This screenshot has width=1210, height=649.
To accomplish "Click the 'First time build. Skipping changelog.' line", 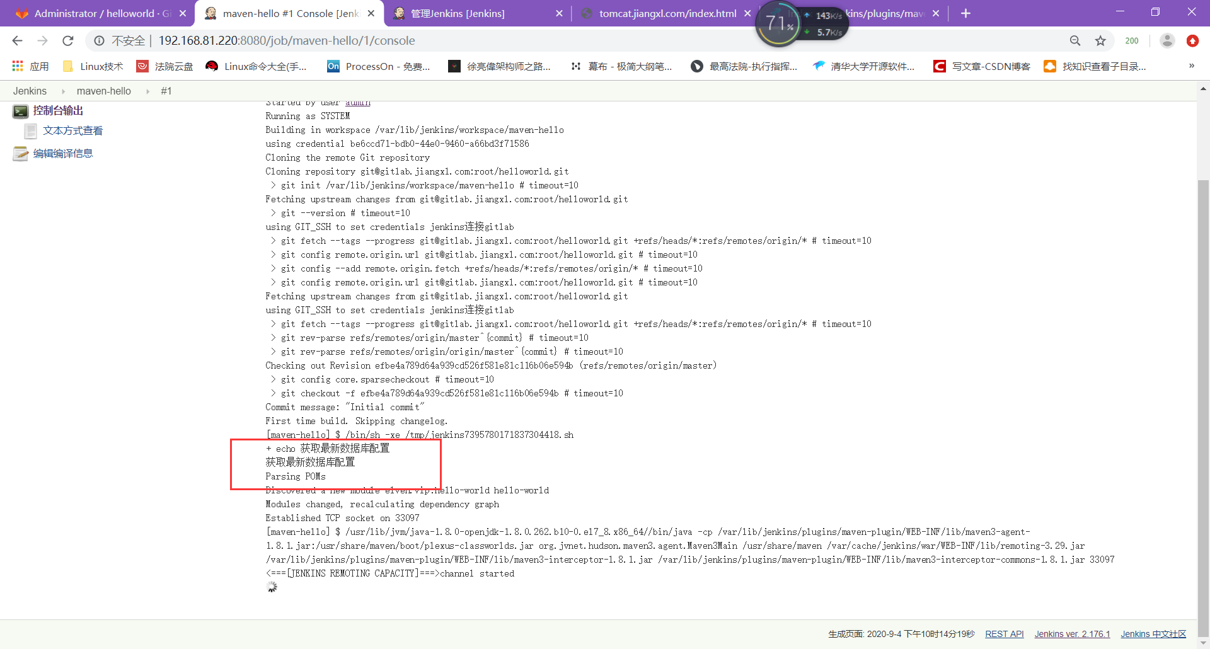I will click(357, 422).
